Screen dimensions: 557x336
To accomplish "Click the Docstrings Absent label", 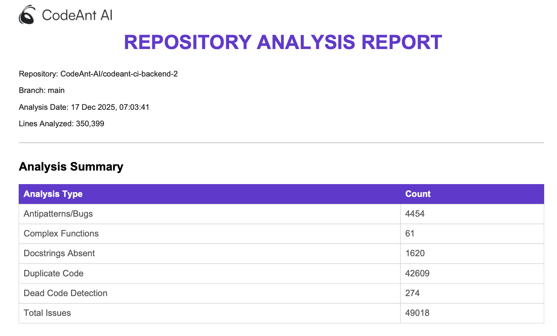I will tap(59, 253).
